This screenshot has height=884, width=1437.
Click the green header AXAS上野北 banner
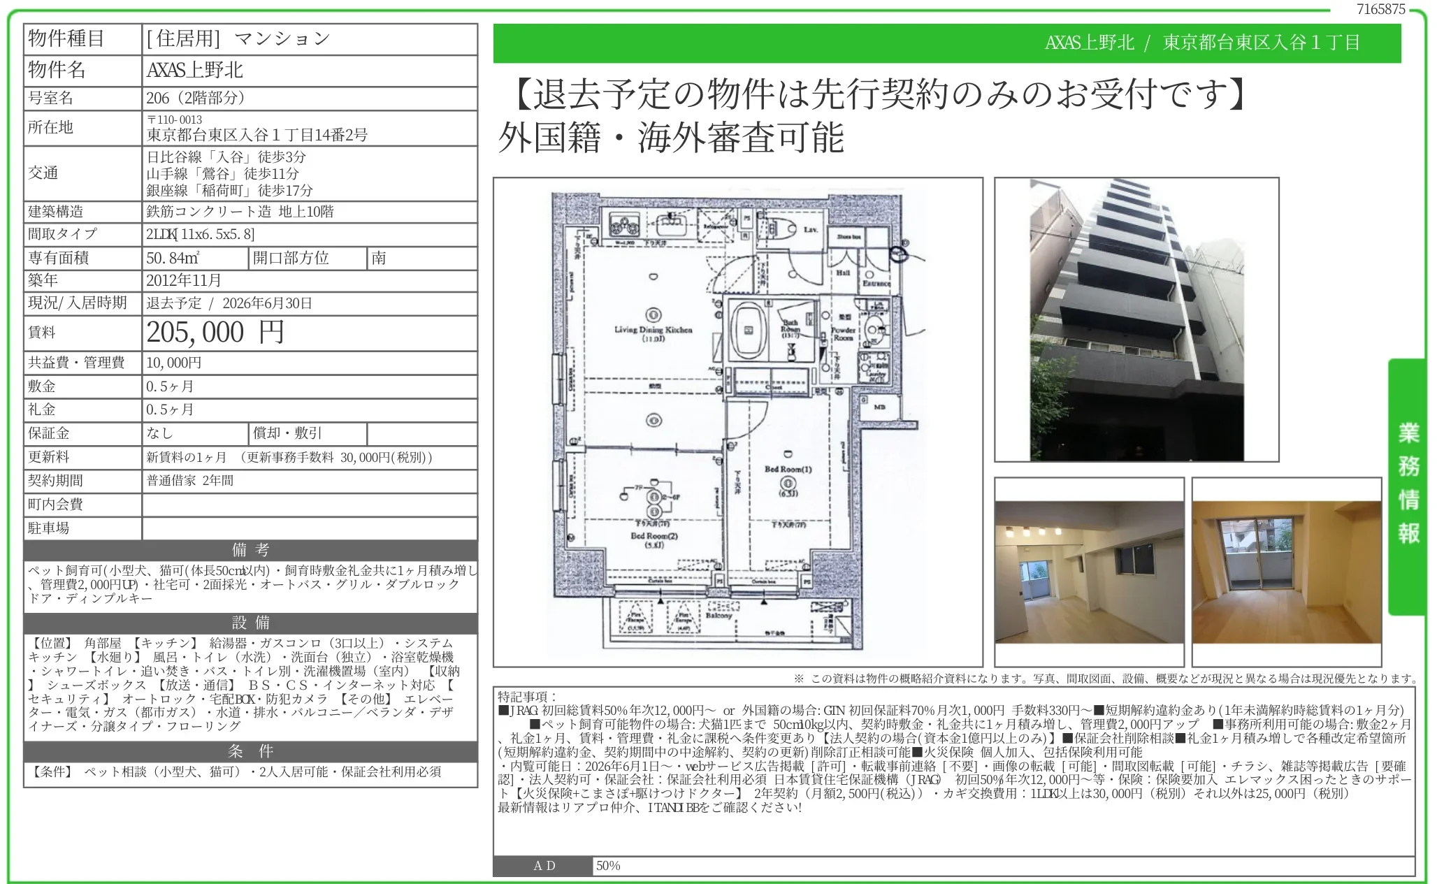pyautogui.click(x=947, y=43)
